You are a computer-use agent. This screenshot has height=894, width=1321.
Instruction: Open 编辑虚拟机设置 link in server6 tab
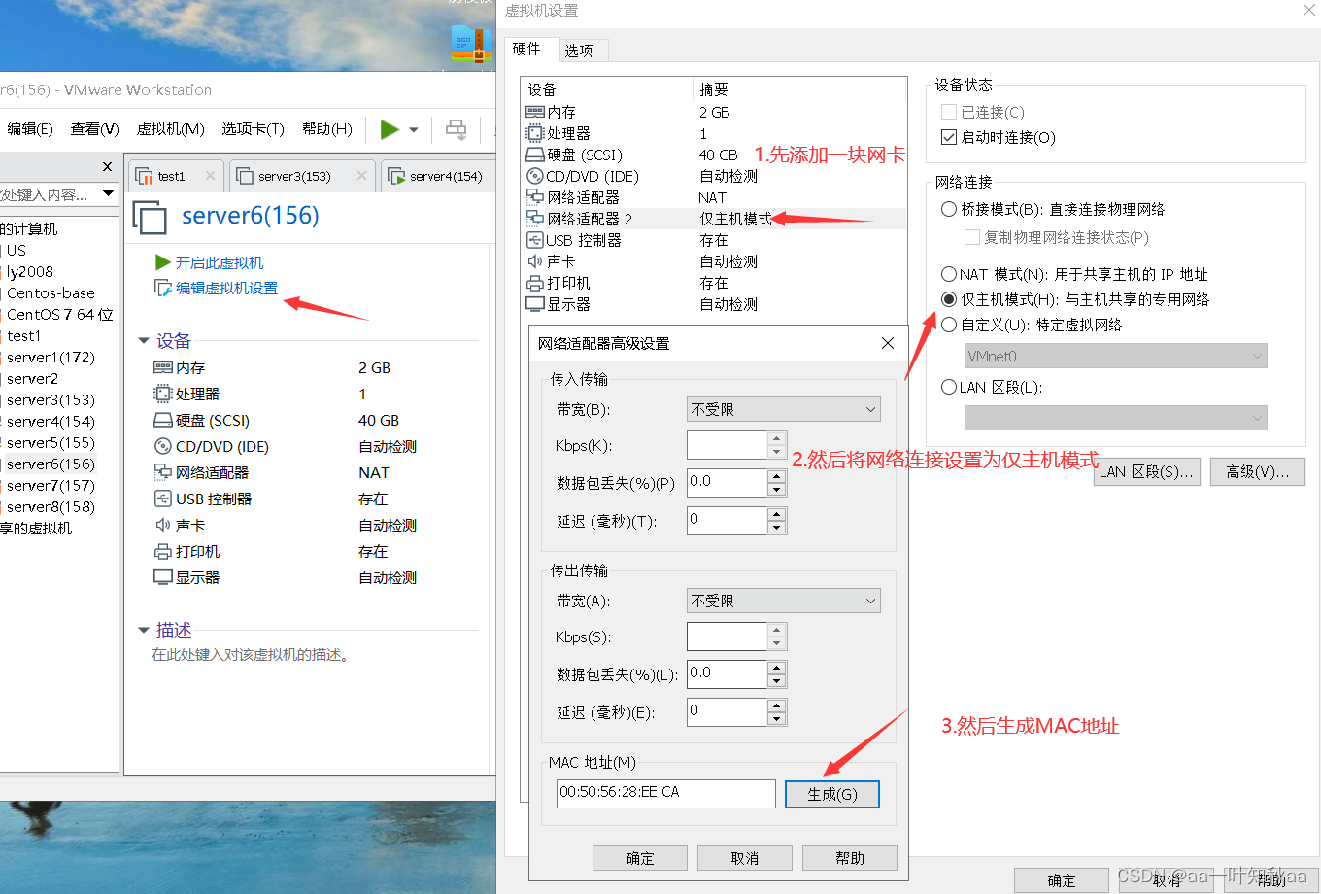[226, 288]
